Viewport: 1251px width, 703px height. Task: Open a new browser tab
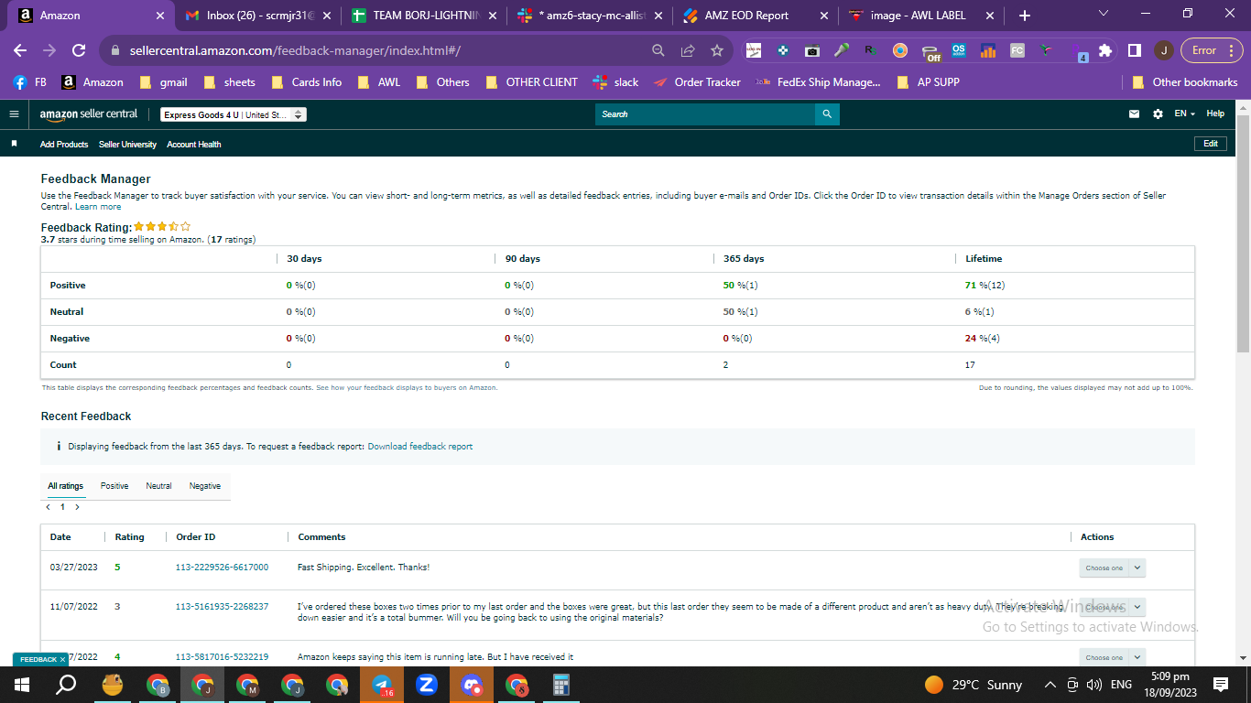1024,16
